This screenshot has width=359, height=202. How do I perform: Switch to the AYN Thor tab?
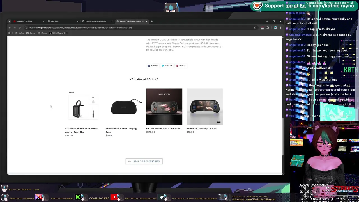click(62, 21)
